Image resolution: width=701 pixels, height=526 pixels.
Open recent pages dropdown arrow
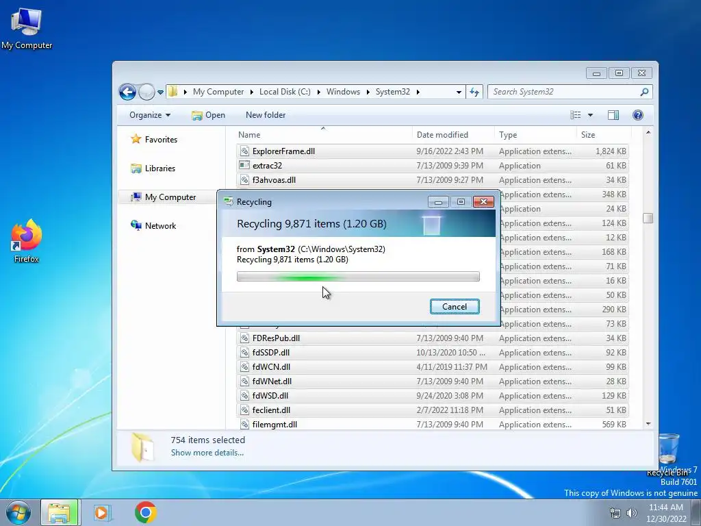coord(160,92)
